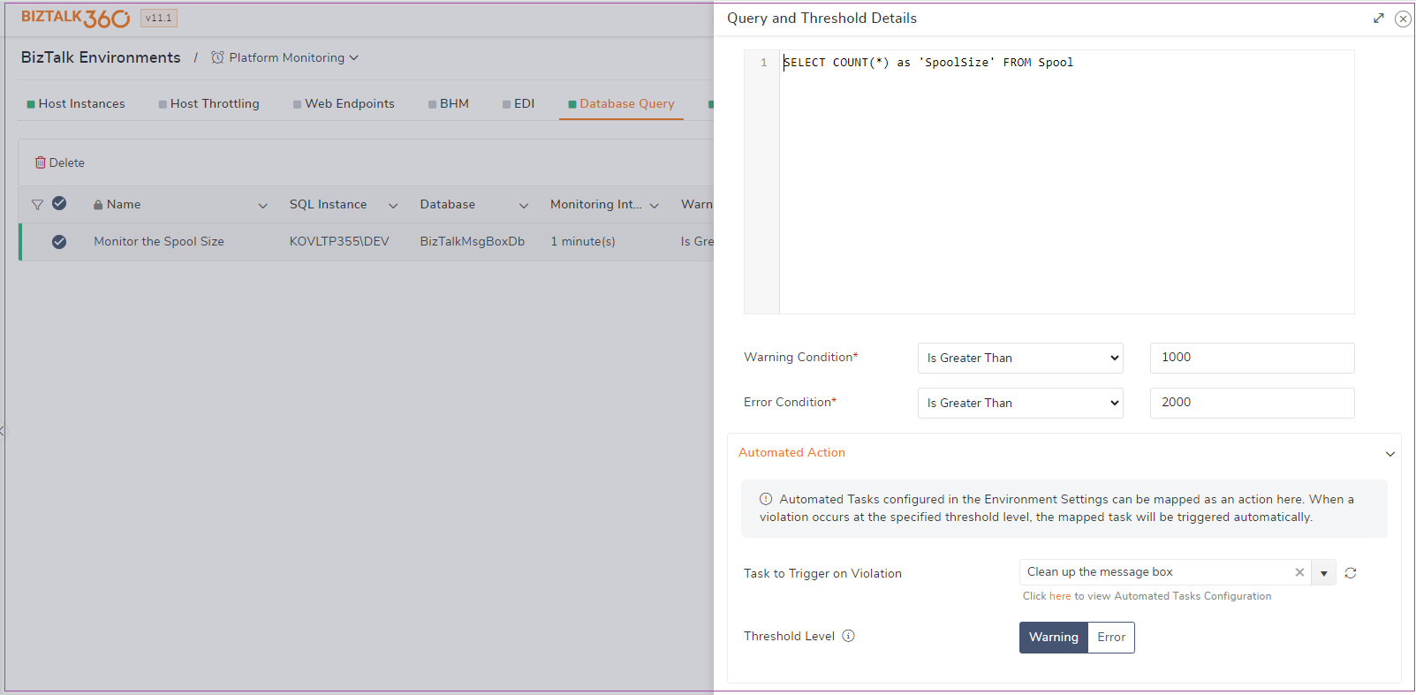This screenshot has height=695, width=1416.
Task: Expand the Query and Threshold Details panel
Action: point(1378,19)
